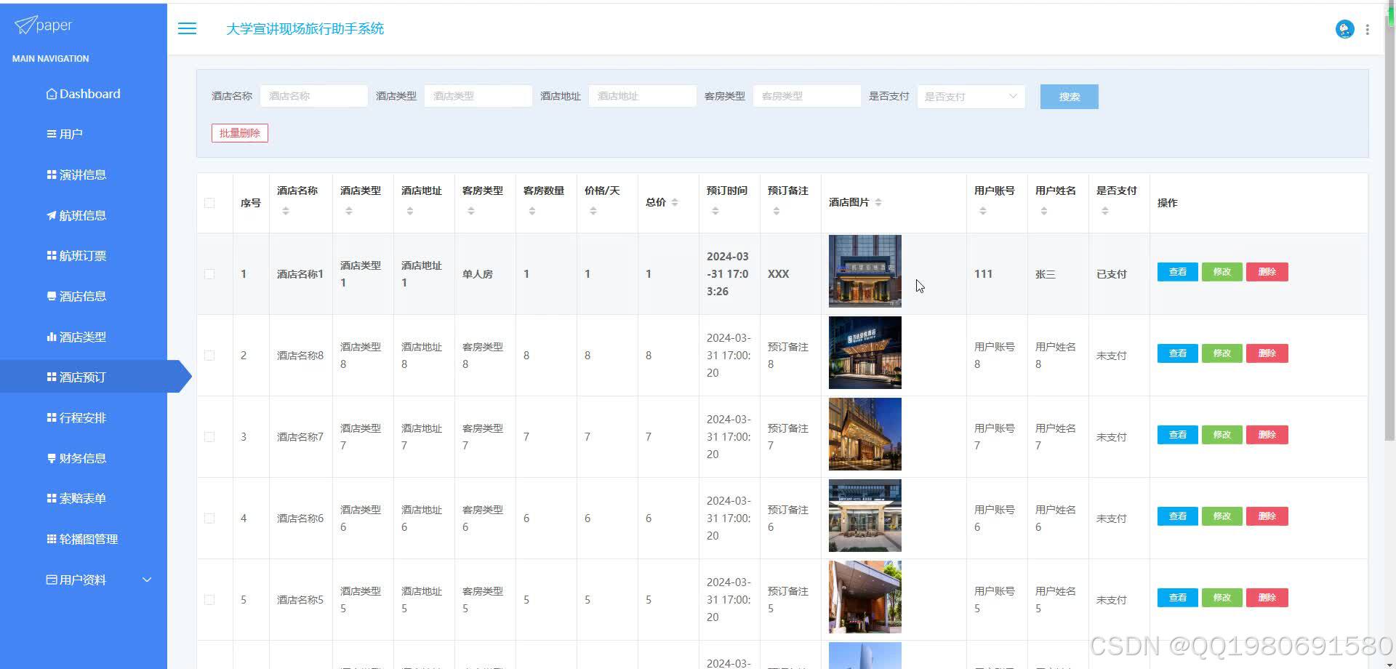Click 删除 for 酒店名称1 row
1396x669 pixels.
[1267, 272]
